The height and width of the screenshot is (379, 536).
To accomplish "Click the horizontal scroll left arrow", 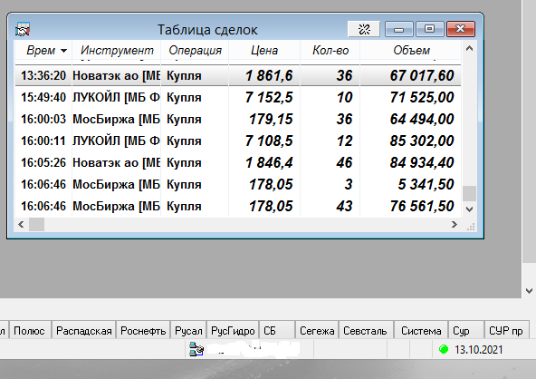I will (21, 225).
